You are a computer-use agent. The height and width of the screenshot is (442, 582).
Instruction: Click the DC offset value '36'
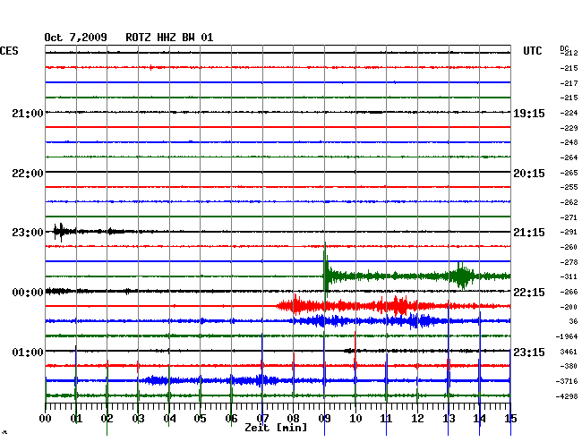point(573,321)
